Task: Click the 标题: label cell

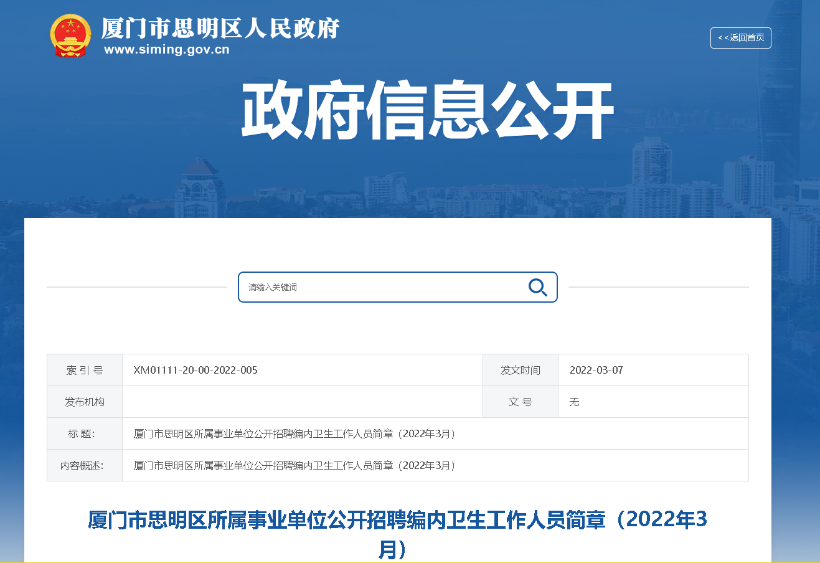Action: 85,434
